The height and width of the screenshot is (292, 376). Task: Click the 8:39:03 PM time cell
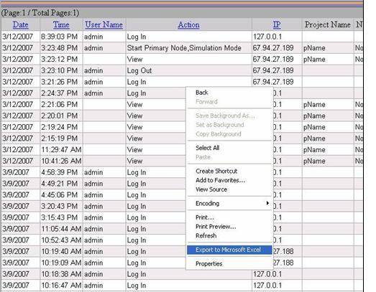click(59, 37)
